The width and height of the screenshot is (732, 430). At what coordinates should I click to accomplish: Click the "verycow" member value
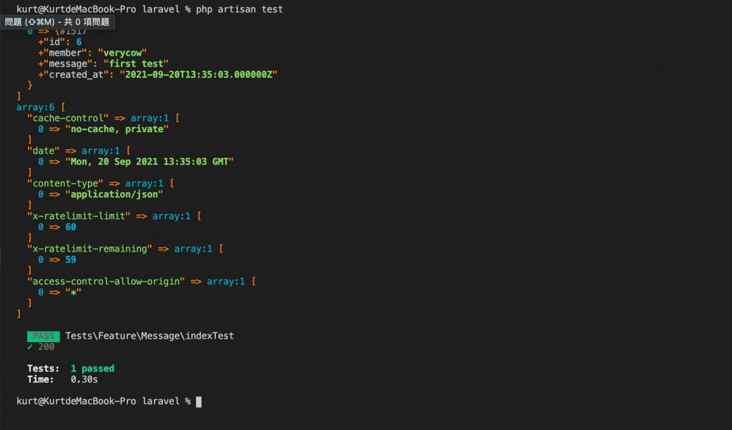(122, 53)
